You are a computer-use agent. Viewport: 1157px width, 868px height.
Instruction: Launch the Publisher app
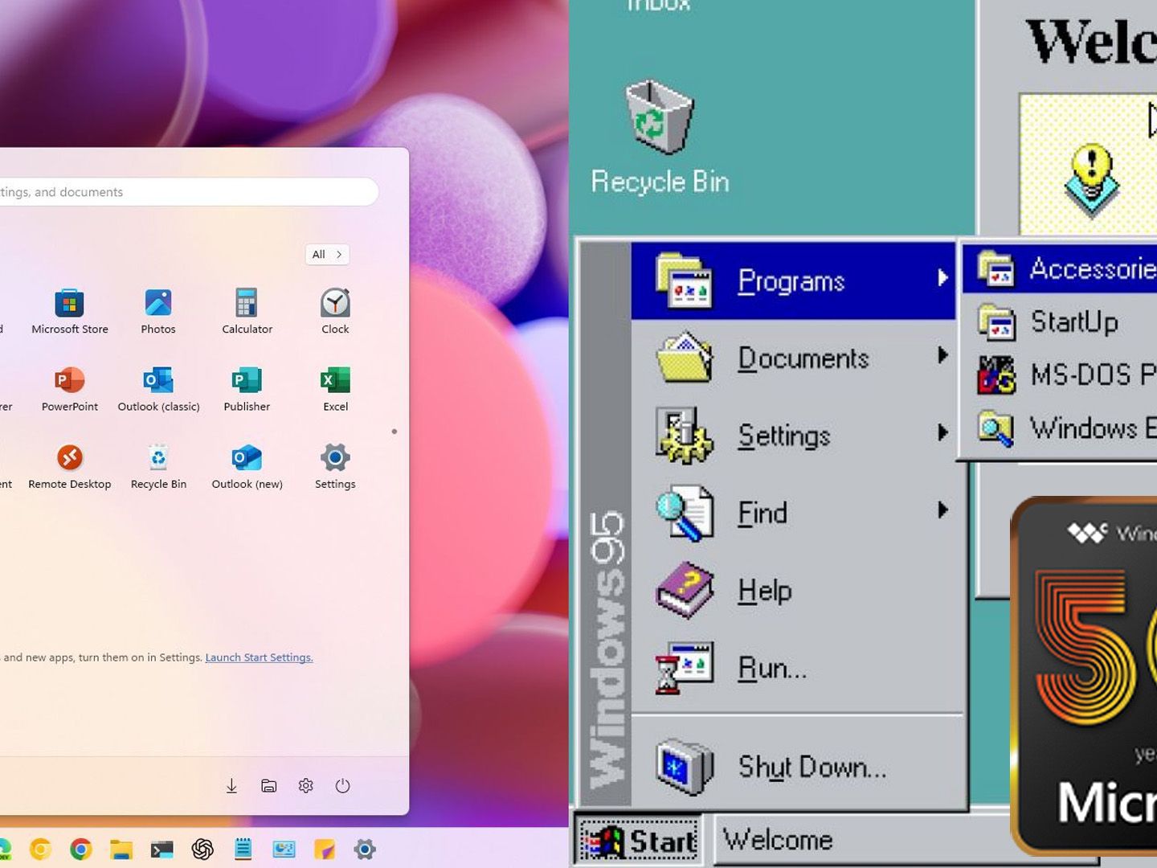click(x=247, y=389)
